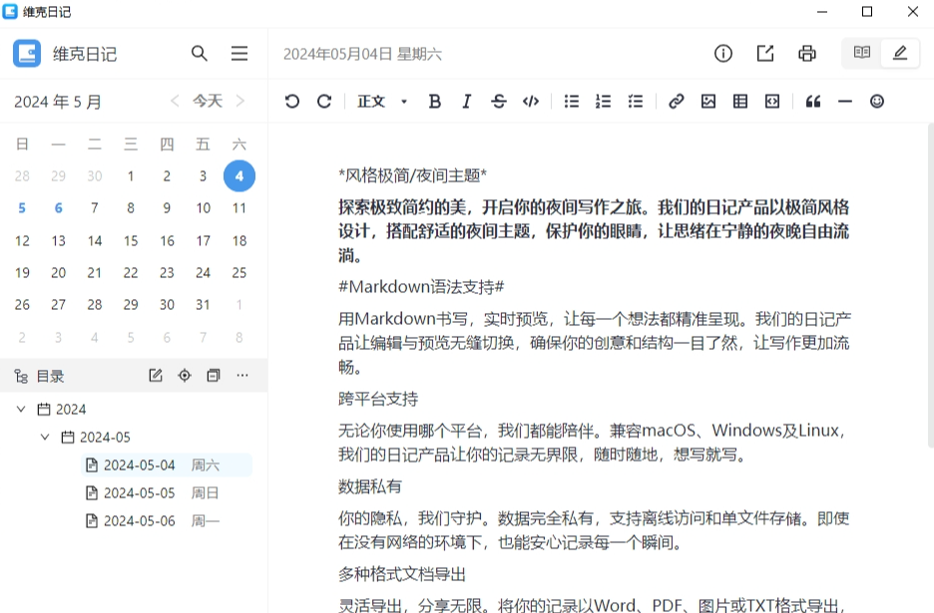
Task: Switch to edit mode pencil
Action: 900,53
